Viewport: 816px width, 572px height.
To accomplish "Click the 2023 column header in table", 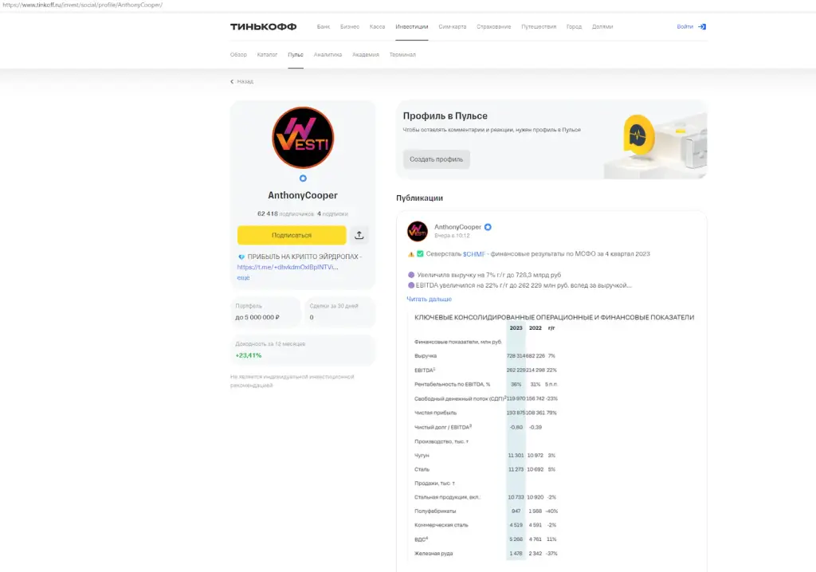I will (516, 328).
